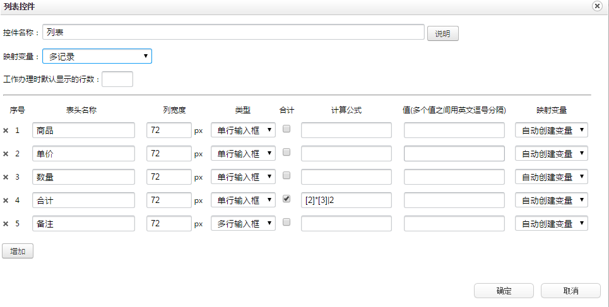Enable 合计 checkbox for 商品 row
This screenshot has width=609, height=307.
[x=287, y=129]
